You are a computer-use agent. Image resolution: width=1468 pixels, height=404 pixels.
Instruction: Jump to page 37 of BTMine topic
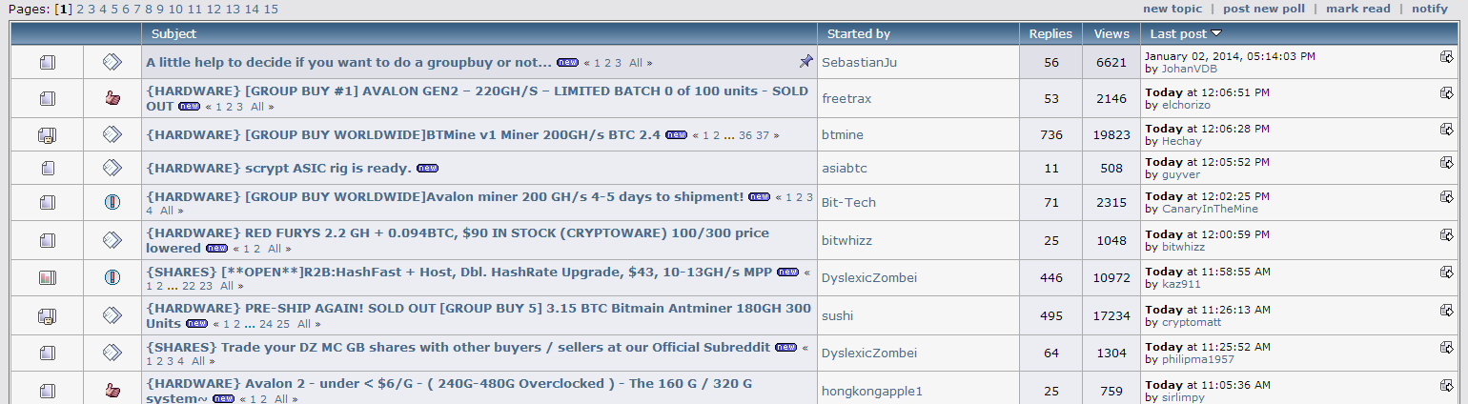click(763, 135)
